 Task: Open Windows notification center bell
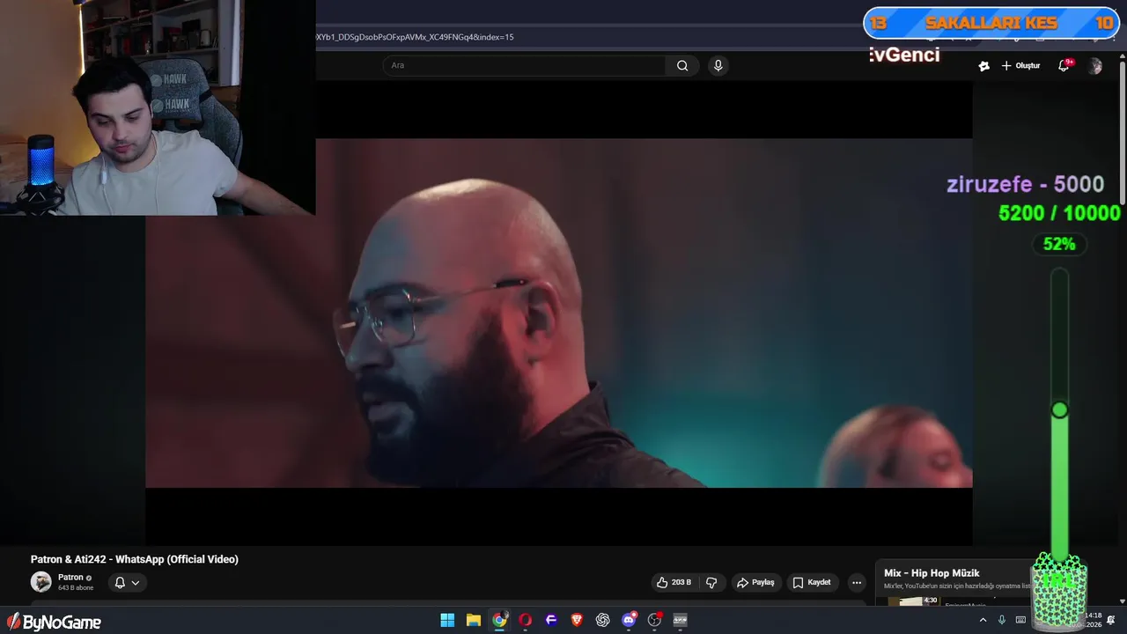pos(1111,621)
